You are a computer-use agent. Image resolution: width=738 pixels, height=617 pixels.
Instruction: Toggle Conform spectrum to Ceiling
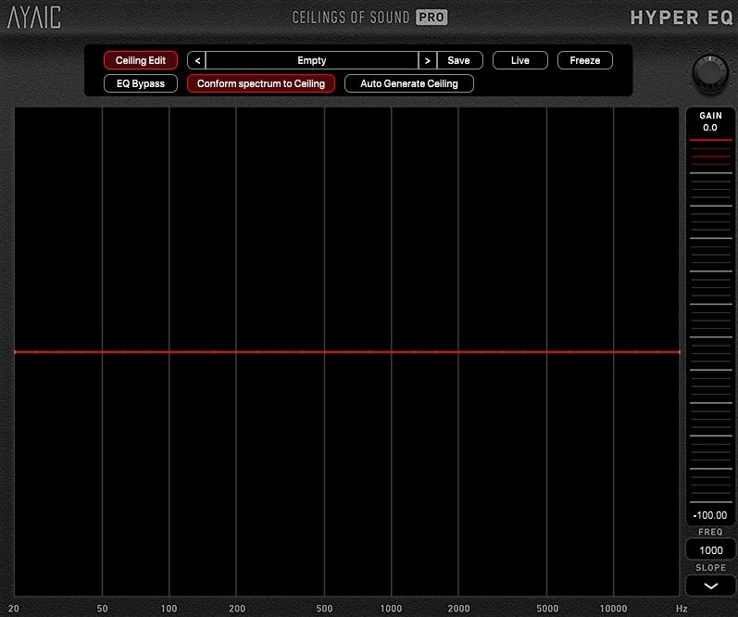pos(261,83)
